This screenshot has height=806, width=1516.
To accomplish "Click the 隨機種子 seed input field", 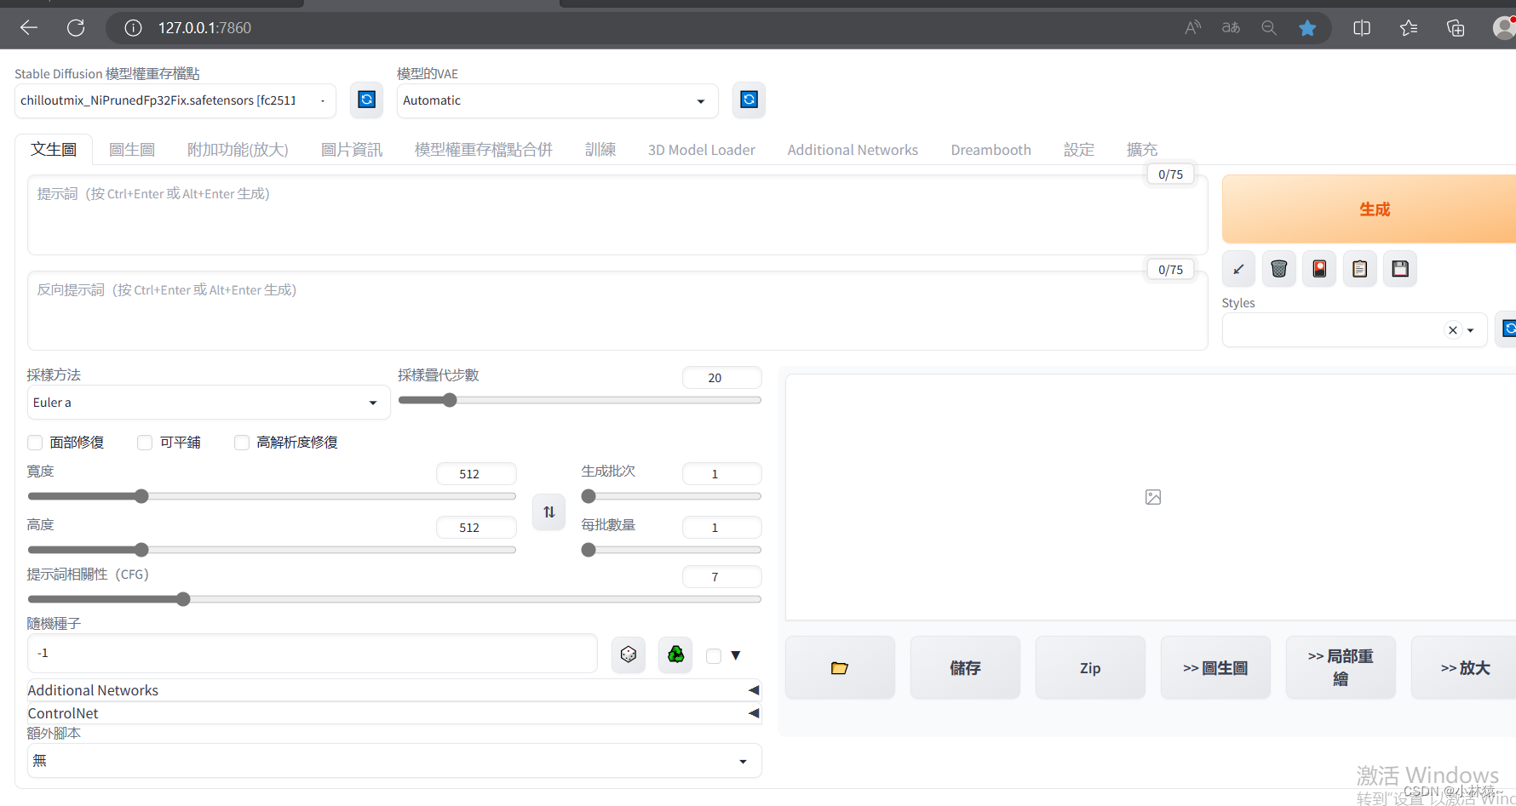I will click(312, 654).
